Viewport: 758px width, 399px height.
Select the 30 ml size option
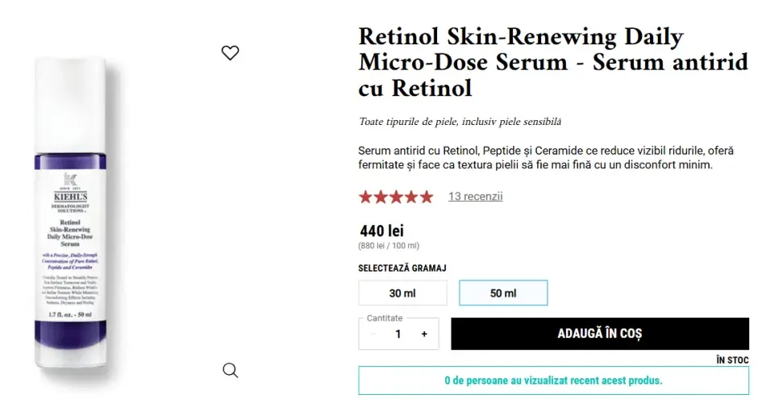click(402, 293)
